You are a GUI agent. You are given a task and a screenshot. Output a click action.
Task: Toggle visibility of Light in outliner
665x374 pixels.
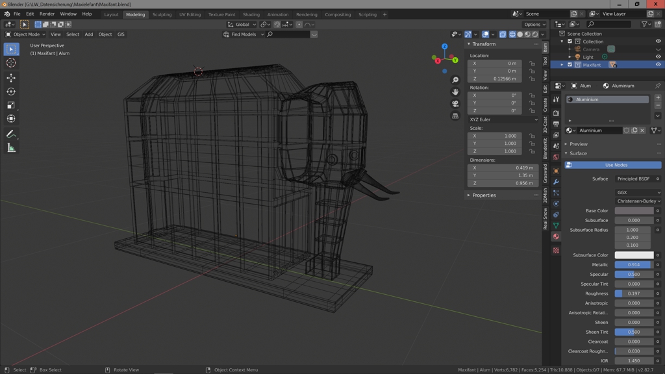(x=658, y=57)
